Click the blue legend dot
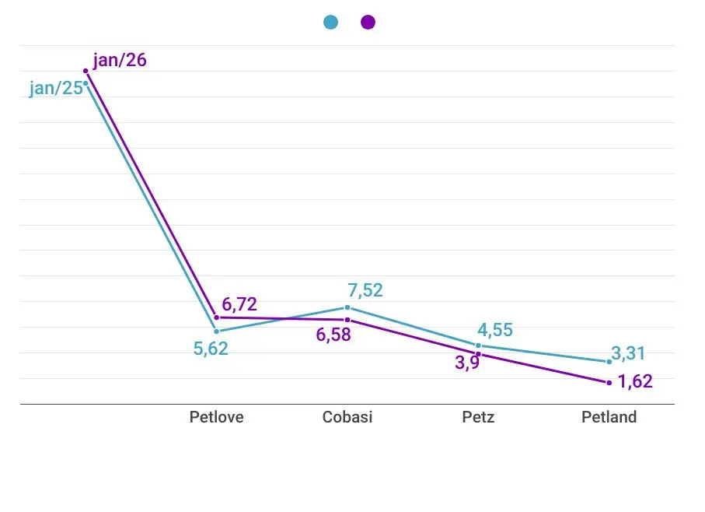 pos(331,23)
